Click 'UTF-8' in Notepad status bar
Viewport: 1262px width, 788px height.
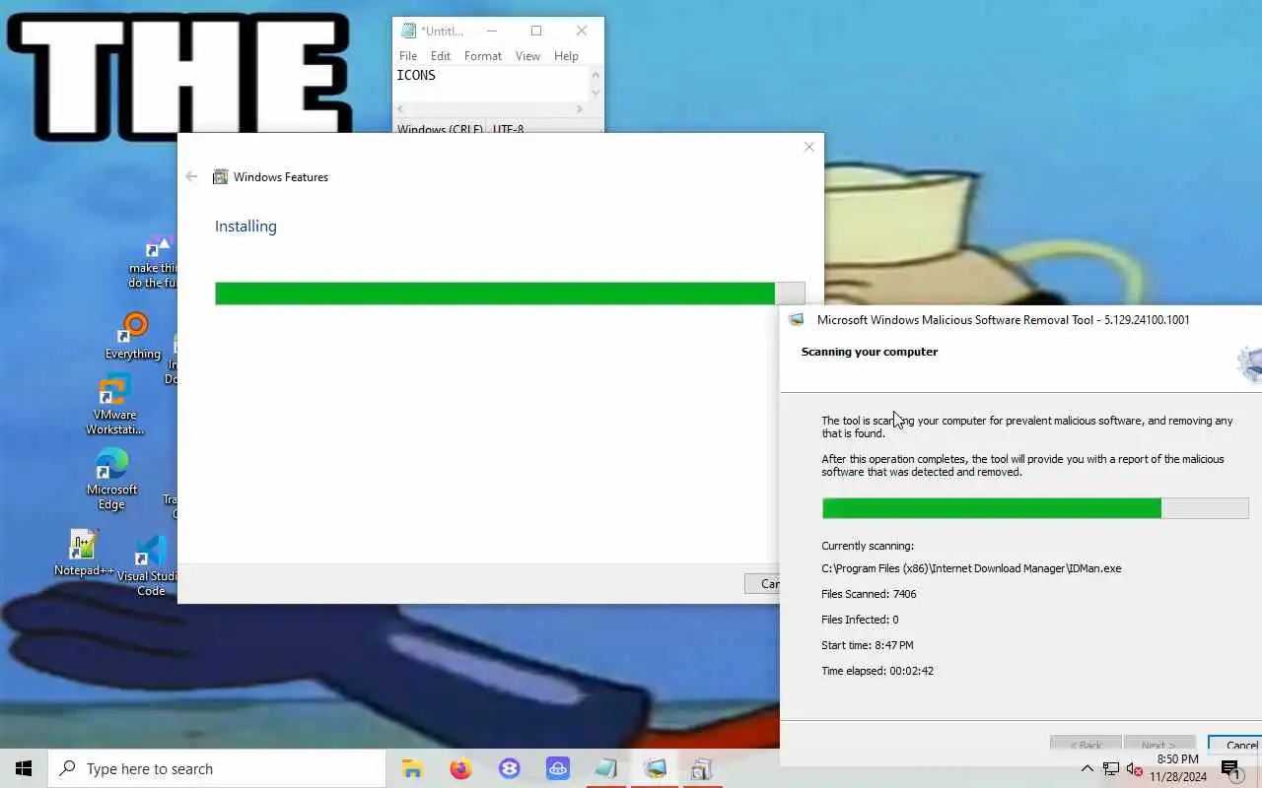pos(508,129)
